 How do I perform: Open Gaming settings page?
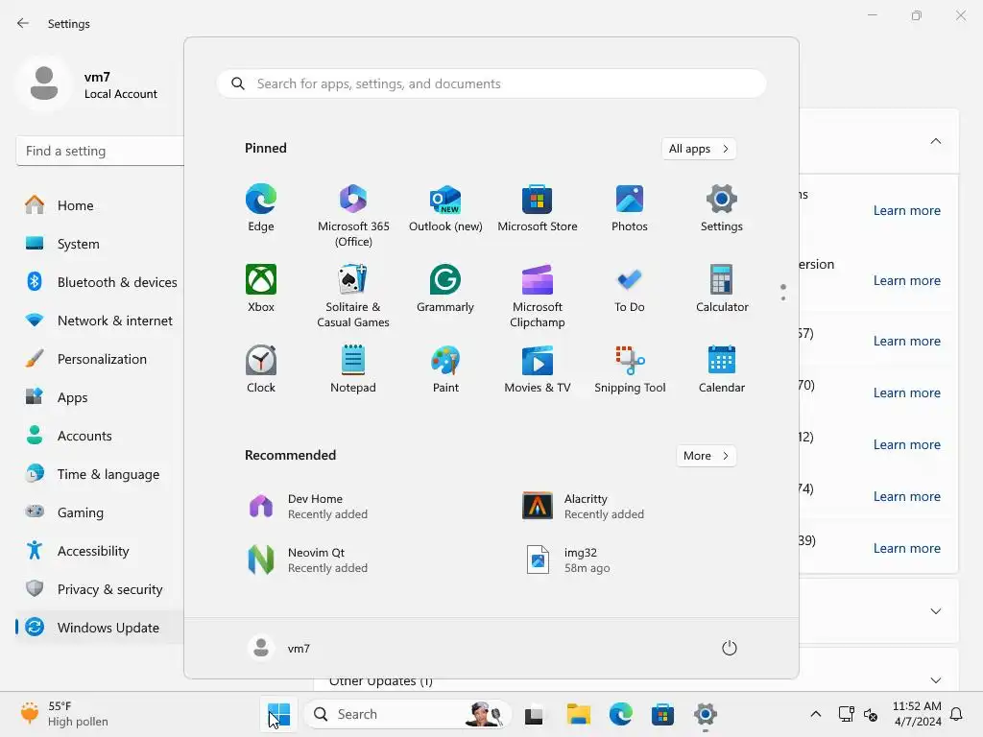click(x=100, y=512)
